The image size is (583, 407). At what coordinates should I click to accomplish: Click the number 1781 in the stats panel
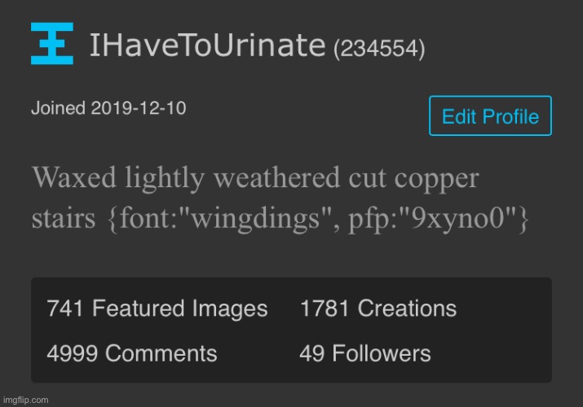pos(325,309)
